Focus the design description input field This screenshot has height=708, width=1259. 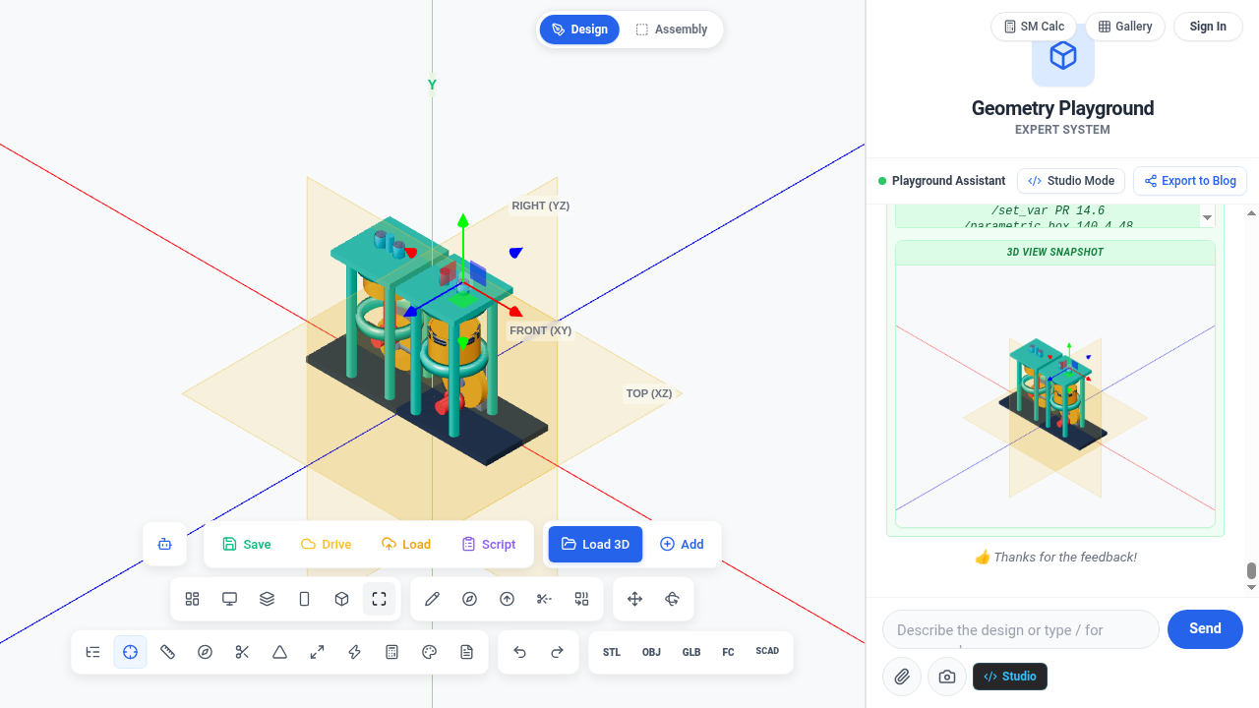click(x=1021, y=629)
